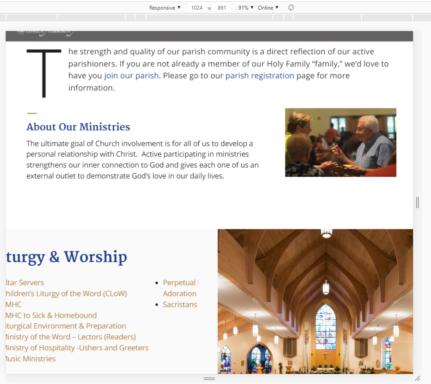431x384 pixels.
Task: Click Ministry of Hospitality -Ushers and Greeters
Action: [x=76, y=348]
